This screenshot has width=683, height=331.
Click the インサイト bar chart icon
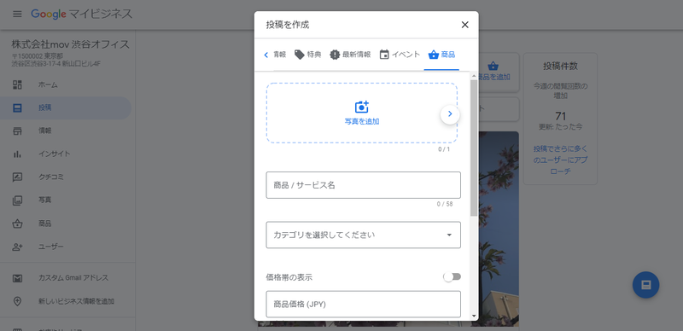pyautogui.click(x=17, y=154)
